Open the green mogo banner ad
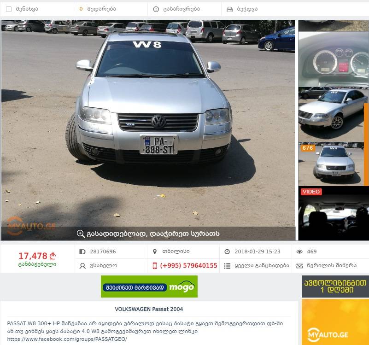 tap(149, 287)
